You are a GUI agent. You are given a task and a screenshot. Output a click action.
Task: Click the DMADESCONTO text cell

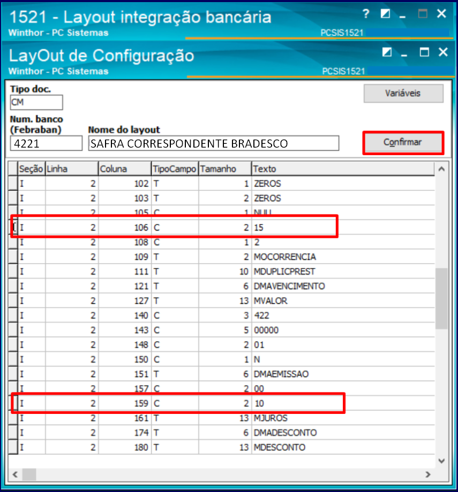coord(343,433)
